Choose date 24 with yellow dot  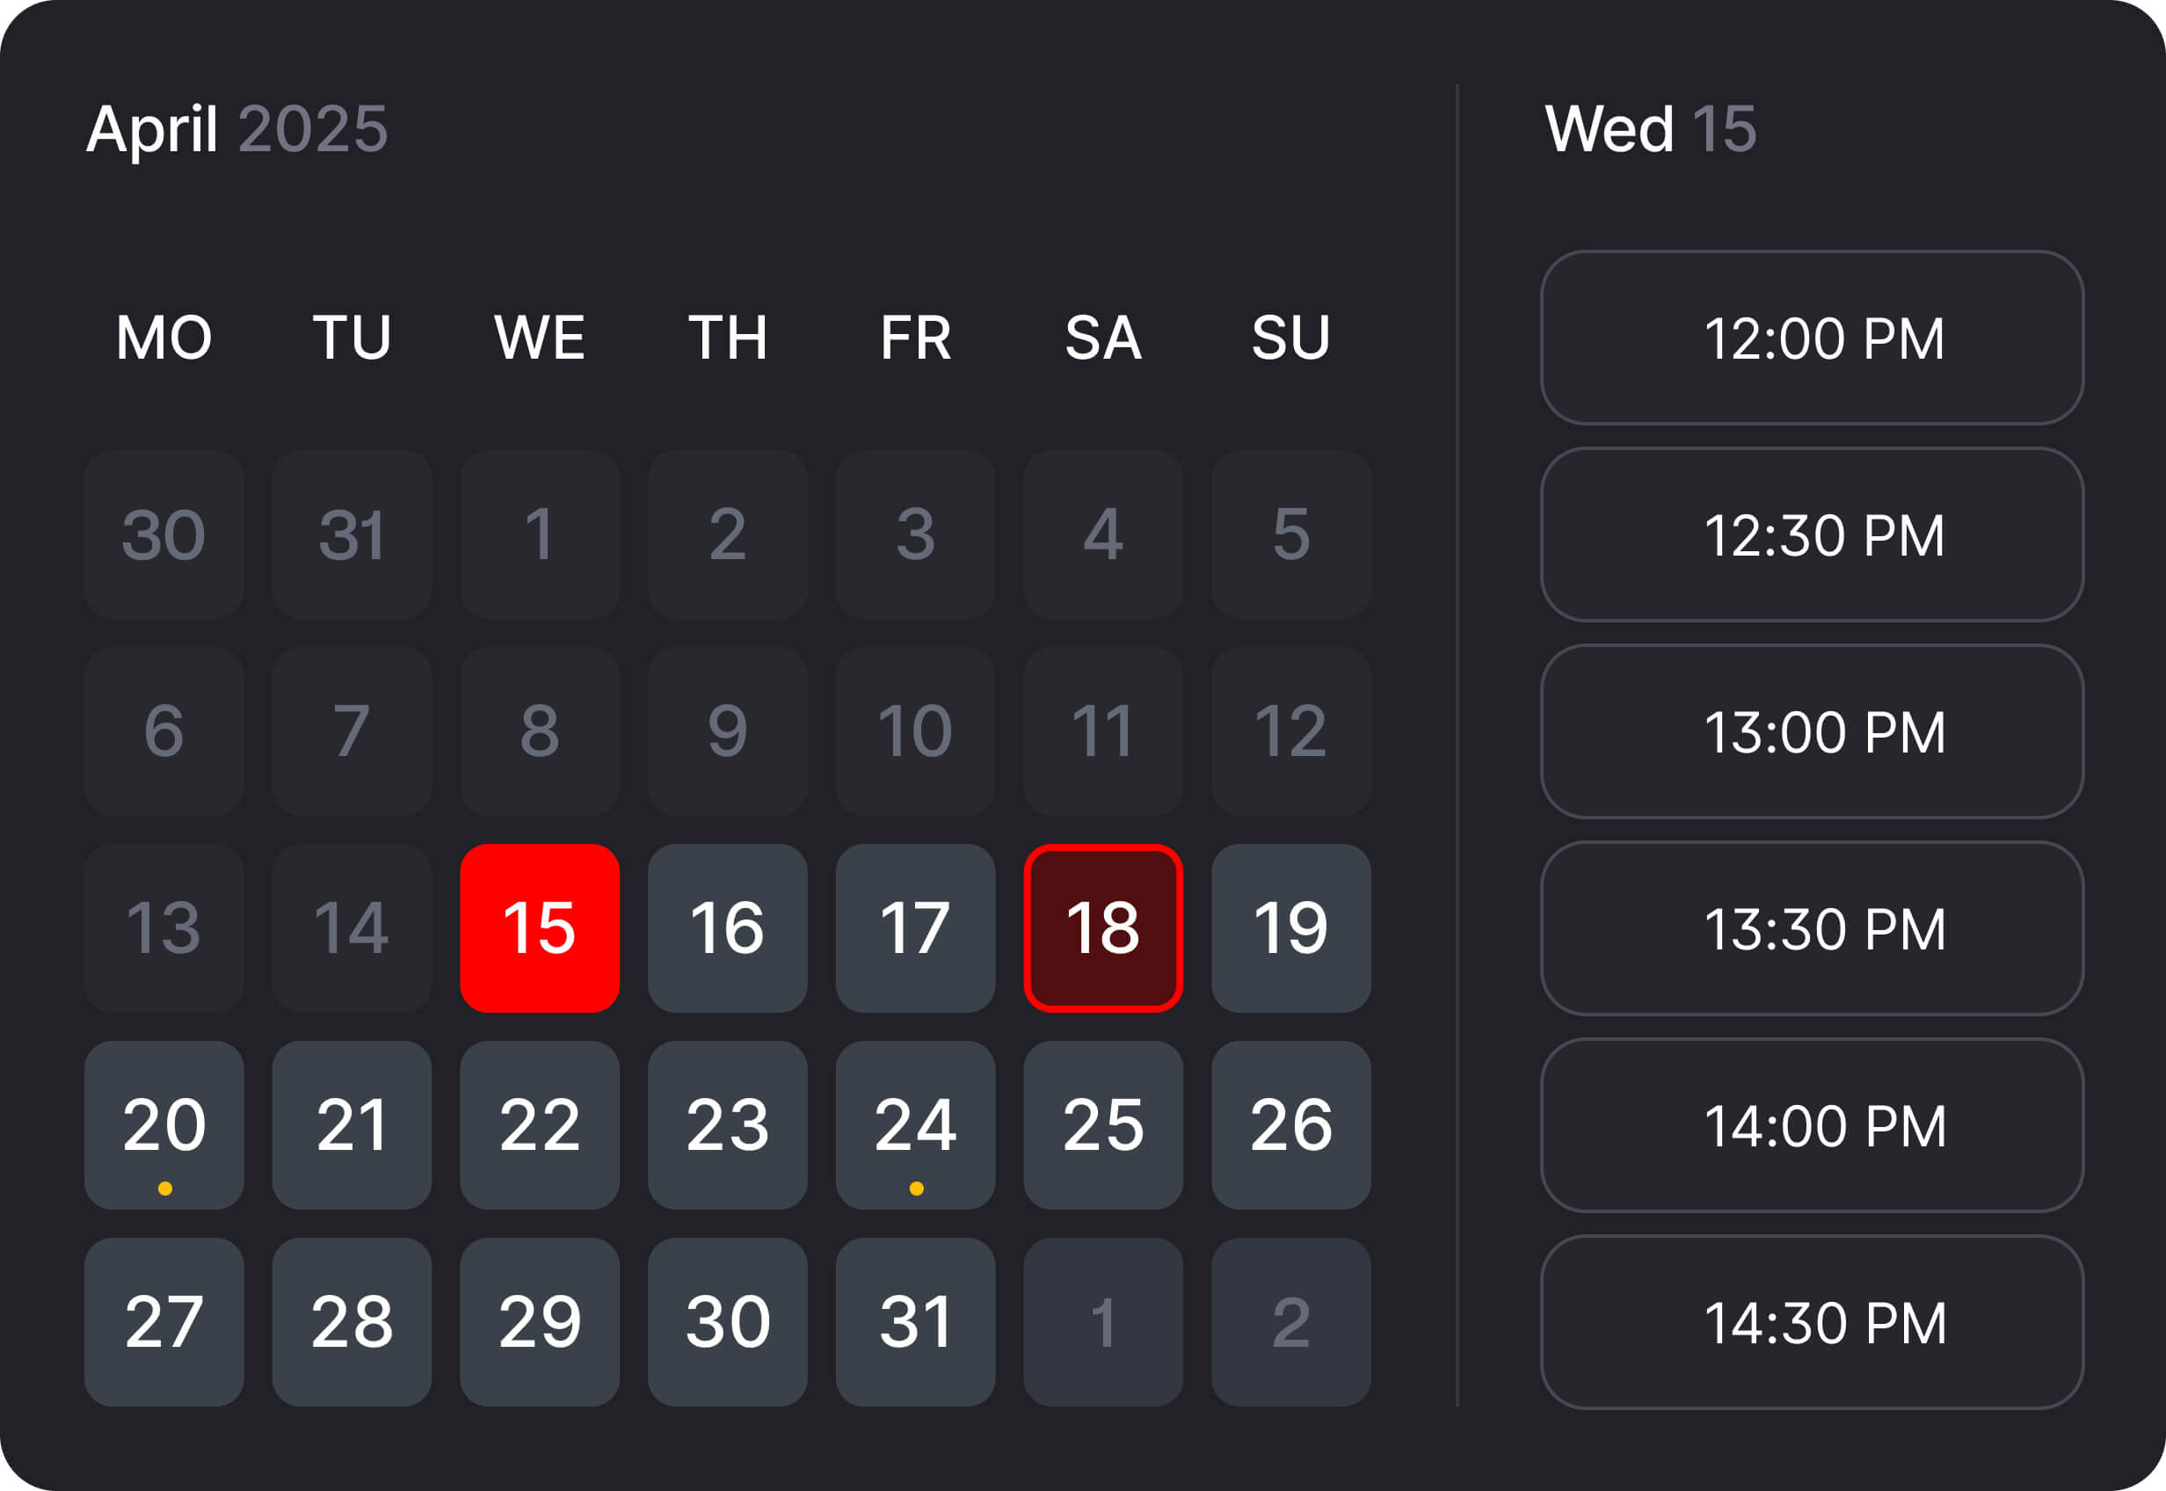tap(915, 1126)
